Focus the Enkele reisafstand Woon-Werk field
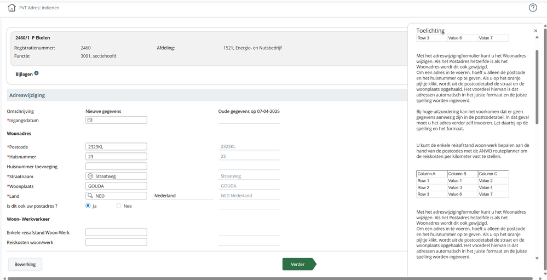Screen dimensions: 547x280 pyautogui.click(x=116, y=232)
